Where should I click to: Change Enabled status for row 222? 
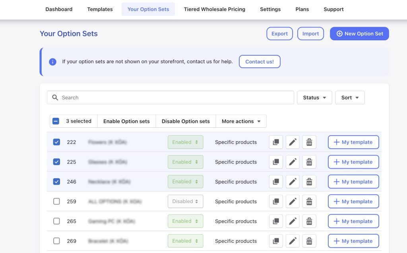click(185, 142)
